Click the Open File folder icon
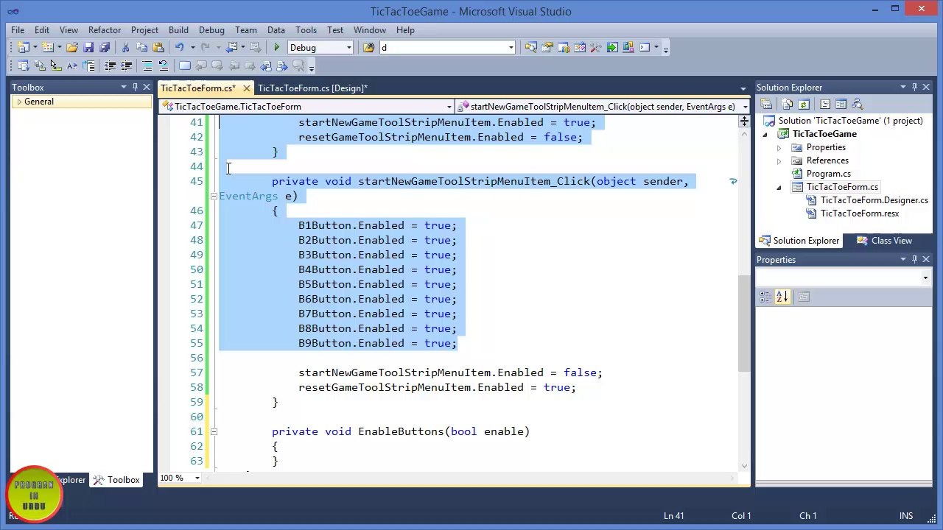 coord(72,48)
